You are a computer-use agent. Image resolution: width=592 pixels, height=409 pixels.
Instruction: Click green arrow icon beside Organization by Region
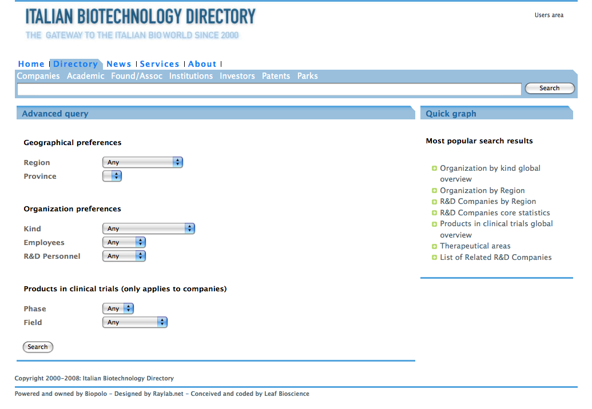point(435,191)
